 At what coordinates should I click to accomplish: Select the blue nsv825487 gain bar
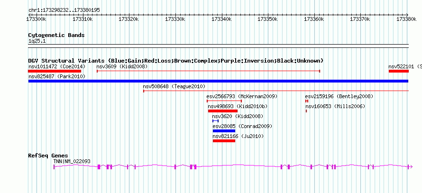[218, 81]
